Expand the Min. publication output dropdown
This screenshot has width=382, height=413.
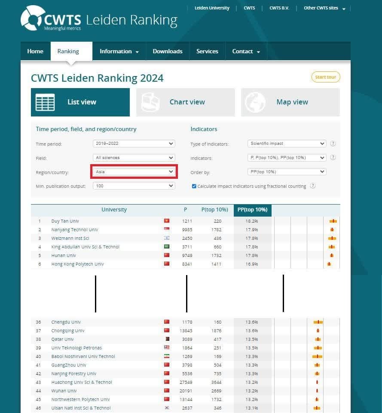point(134,186)
